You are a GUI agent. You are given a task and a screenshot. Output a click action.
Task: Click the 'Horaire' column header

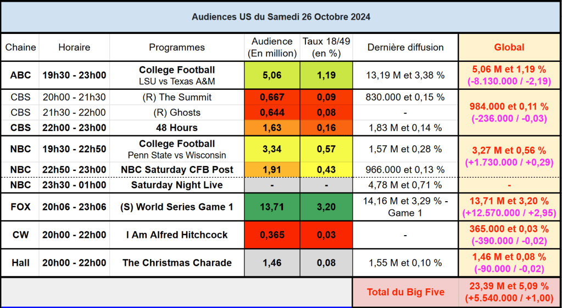(x=74, y=47)
